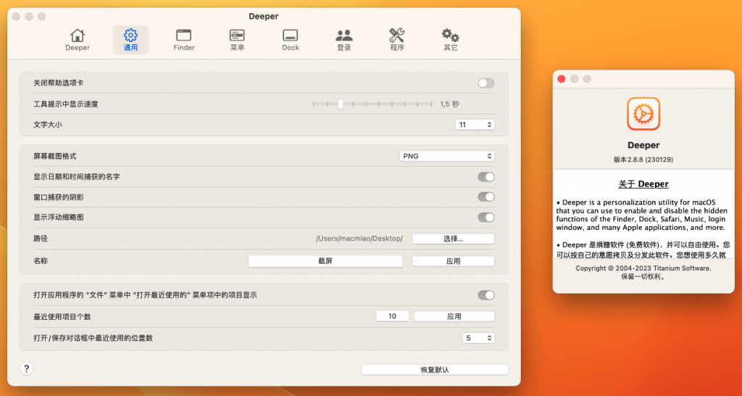Image resolution: width=742 pixels, height=396 pixels.
Task: Click the 恢复默认 button
Action: coord(435,370)
